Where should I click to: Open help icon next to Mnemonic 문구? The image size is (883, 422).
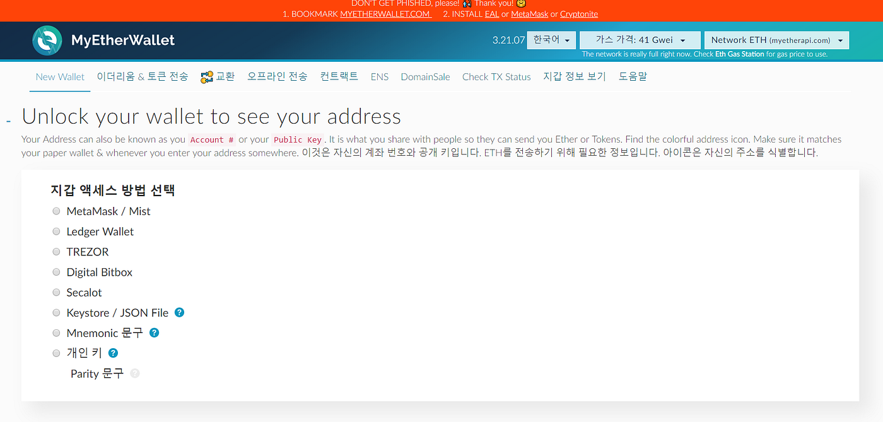(x=154, y=332)
